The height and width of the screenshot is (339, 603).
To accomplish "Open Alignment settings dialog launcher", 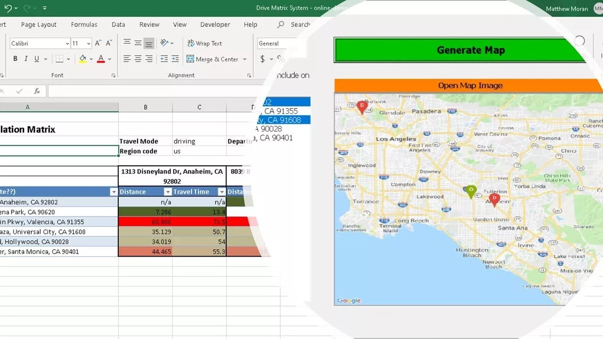I will [248, 75].
